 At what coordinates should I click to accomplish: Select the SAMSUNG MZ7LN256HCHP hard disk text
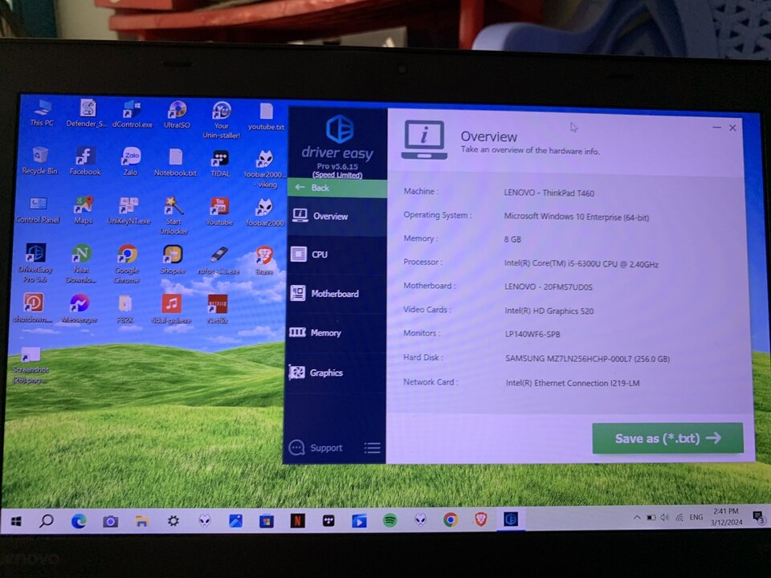588,359
